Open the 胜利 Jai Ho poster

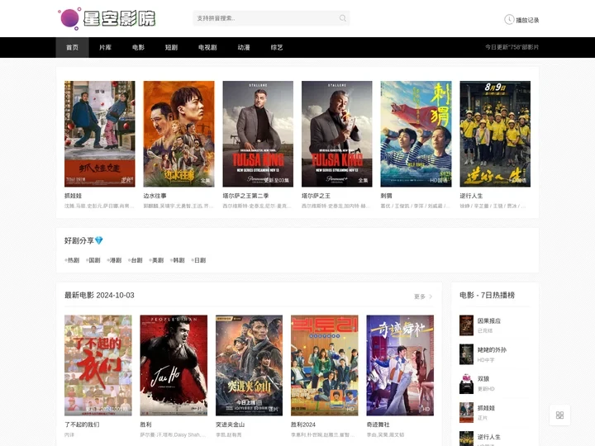click(x=174, y=365)
